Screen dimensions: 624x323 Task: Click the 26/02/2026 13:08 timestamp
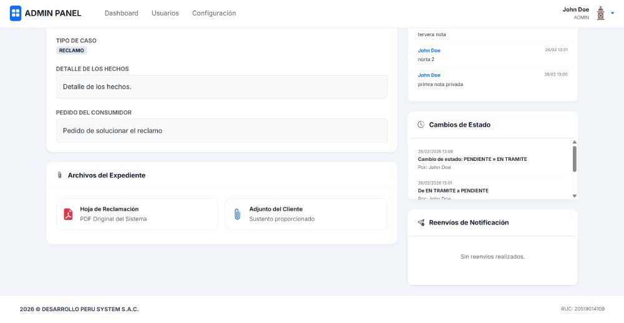[x=436, y=152]
